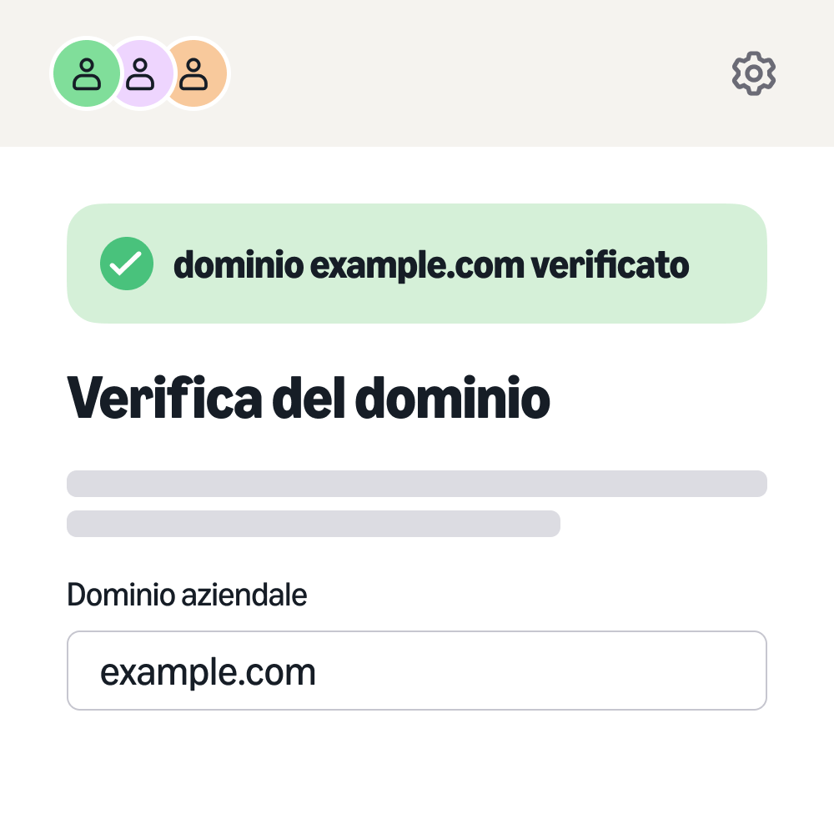Viewport: 834px width, 834px height.
Task: Click the first gray placeholder text bar
Action: (x=417, y=484)
